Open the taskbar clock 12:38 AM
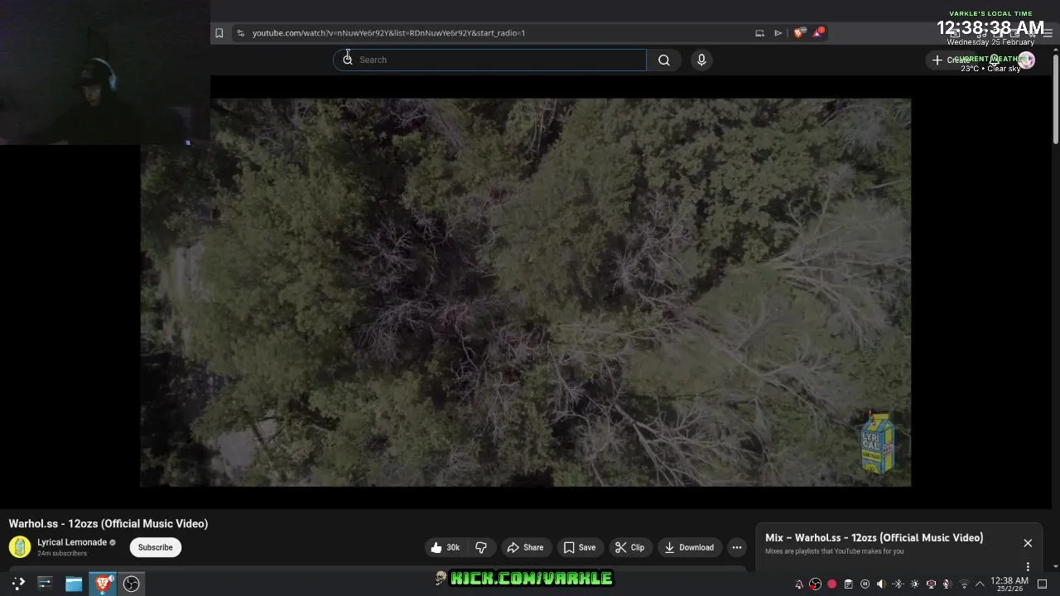The image size is (1060, 596). 1009,584
